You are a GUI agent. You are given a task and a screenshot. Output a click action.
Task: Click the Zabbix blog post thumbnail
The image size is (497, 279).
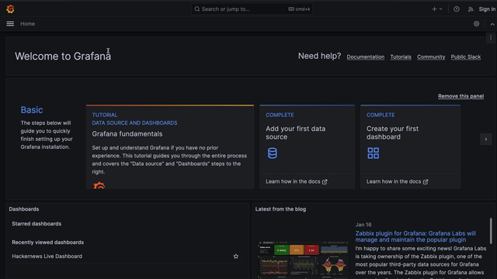(304, 260)
